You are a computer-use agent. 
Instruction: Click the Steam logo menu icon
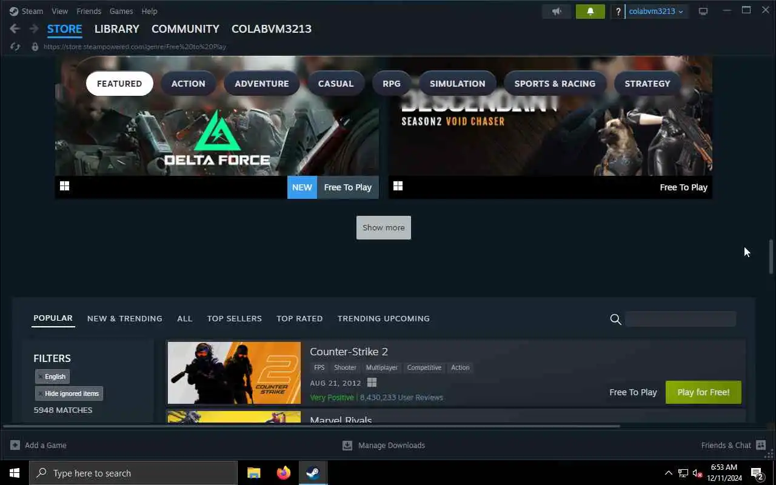click(x=14, y=11)
